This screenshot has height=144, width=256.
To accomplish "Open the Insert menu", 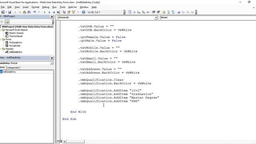I will [26, 7].
